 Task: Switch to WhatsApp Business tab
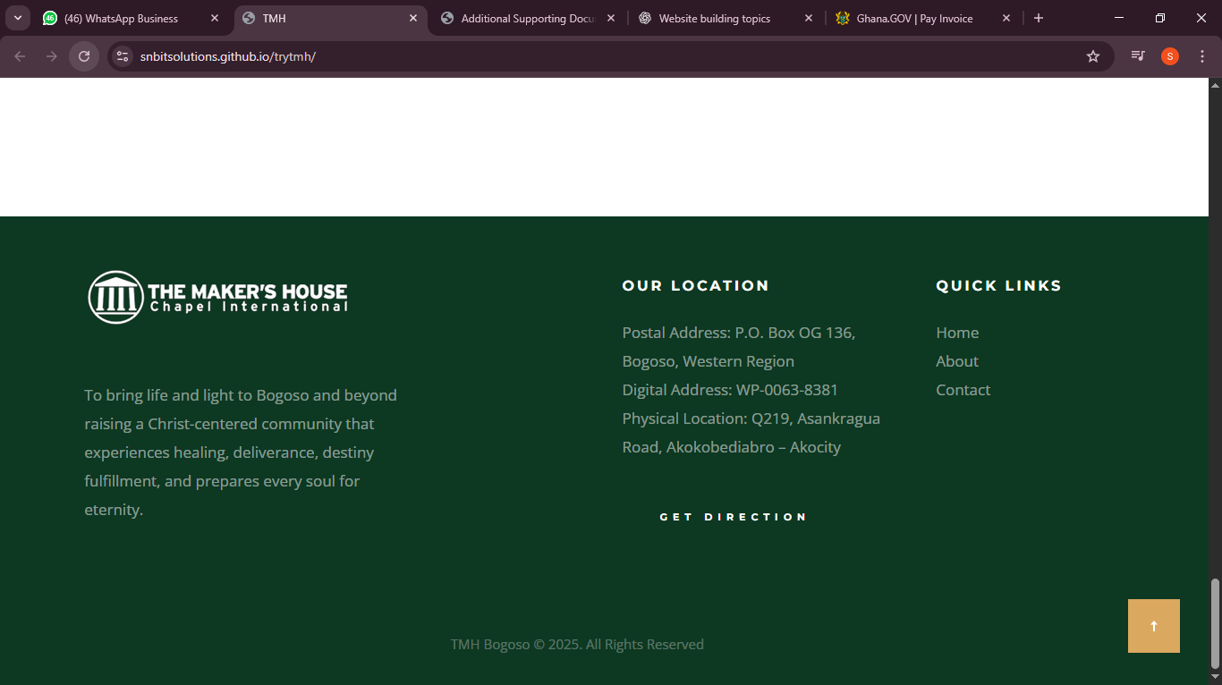(121, 18)
